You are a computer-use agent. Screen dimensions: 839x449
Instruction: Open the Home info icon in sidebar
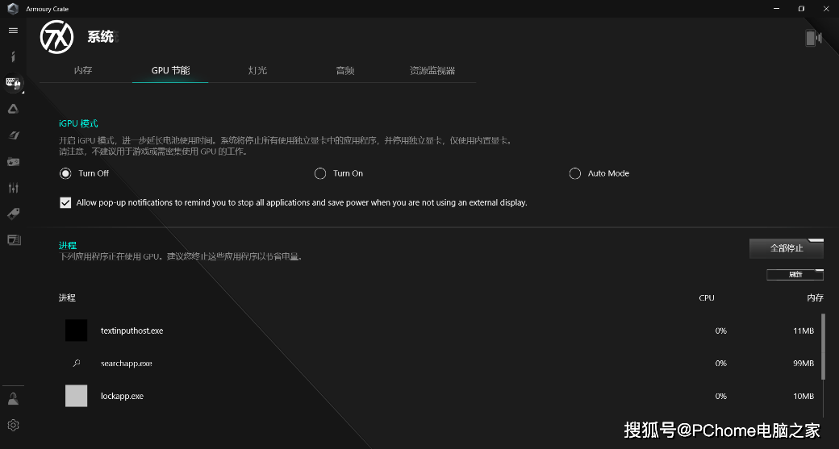[x=13, y=56]
